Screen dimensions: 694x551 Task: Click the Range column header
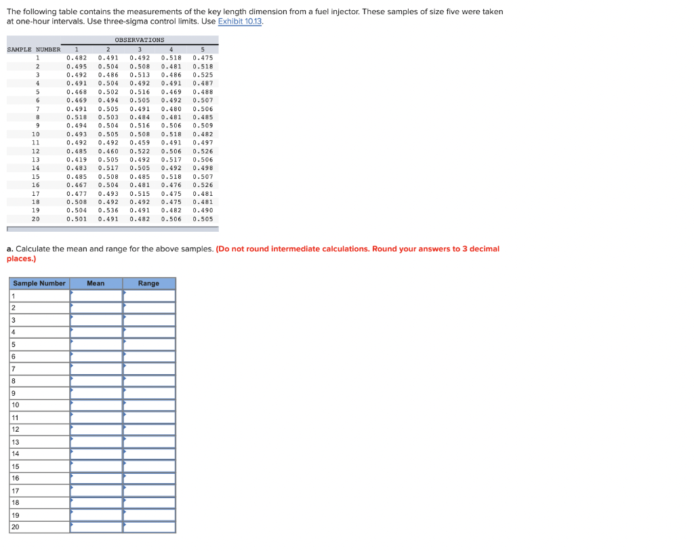pos(148,283)
